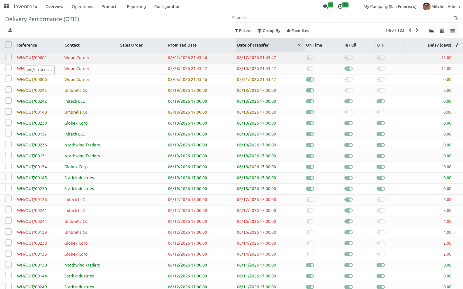Image resolution: width=463 pixels, height=289 pixels.
Task: Click Stark Industries in WH/OUT/00145 row
Action: [79, 178]
